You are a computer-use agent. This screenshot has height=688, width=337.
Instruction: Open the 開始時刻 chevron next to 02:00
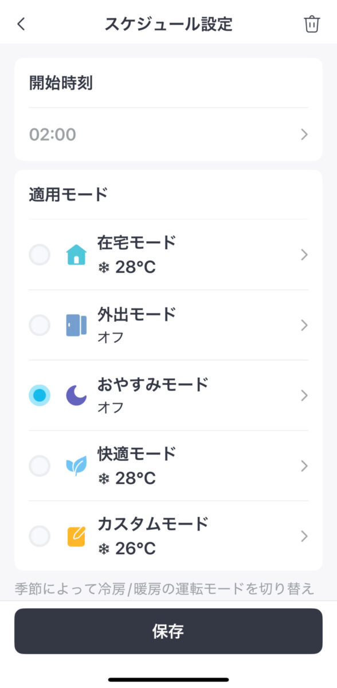pyautogui.click(x=304, y=135)
